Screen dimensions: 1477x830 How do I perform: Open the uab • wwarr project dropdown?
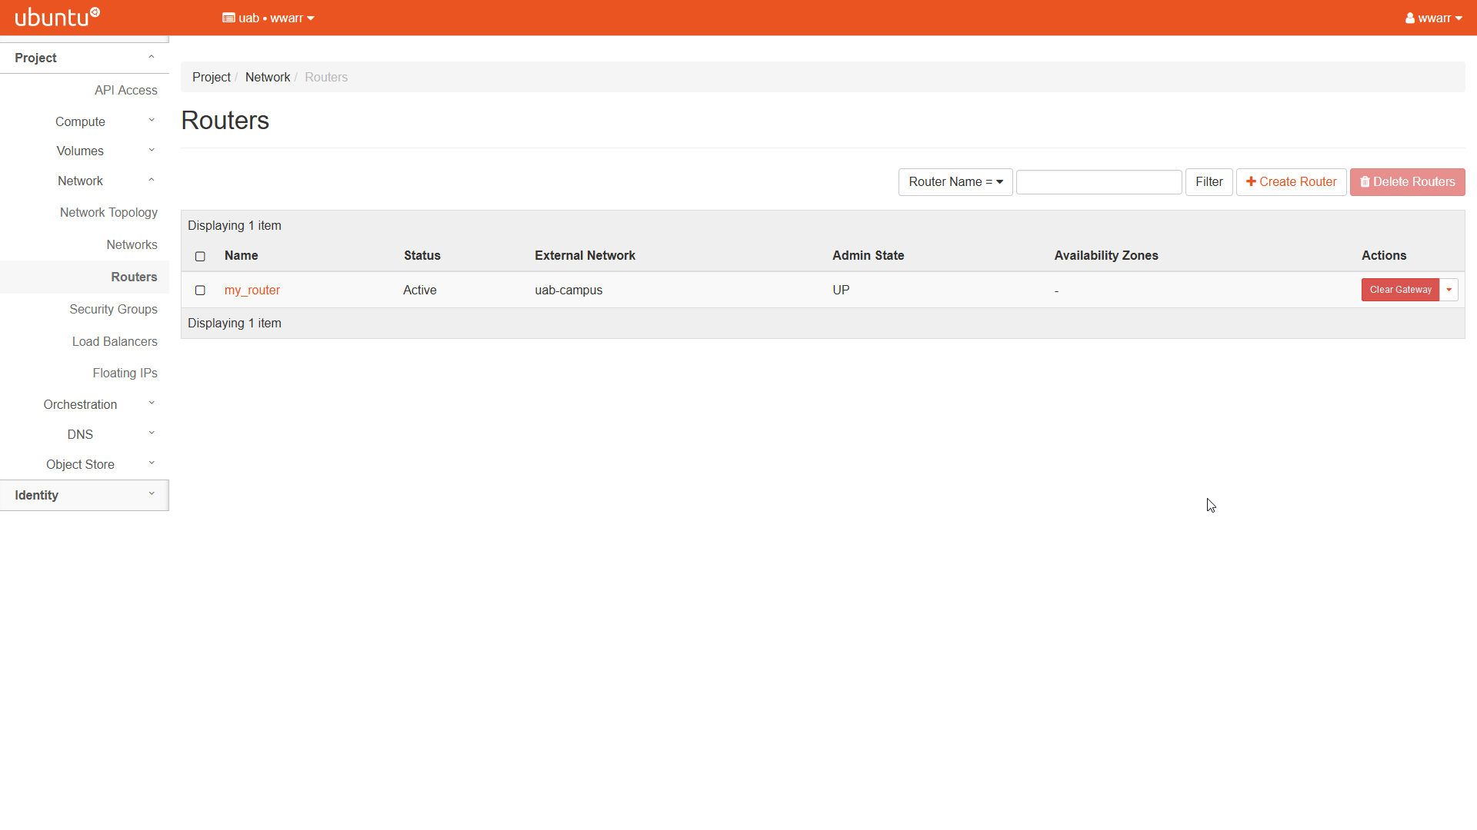[x=268, y=18]
